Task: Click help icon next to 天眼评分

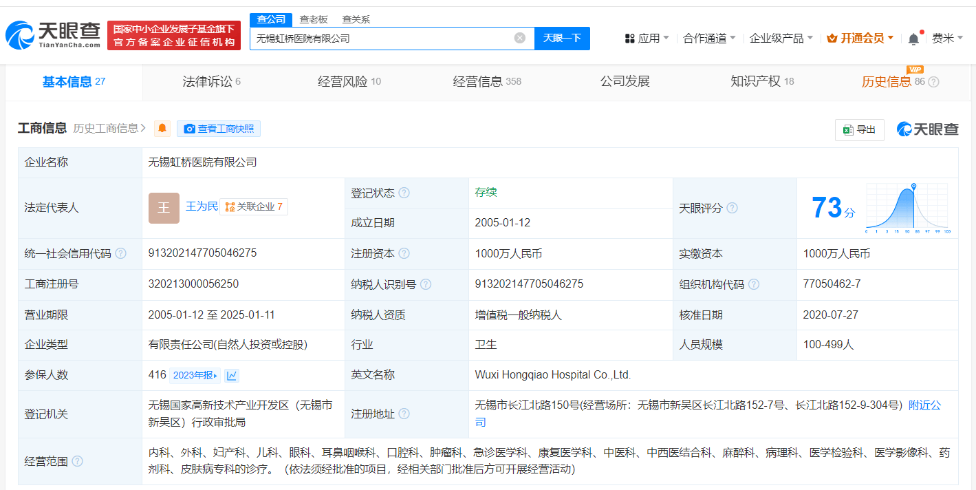Action: click(x=732, y=208)
